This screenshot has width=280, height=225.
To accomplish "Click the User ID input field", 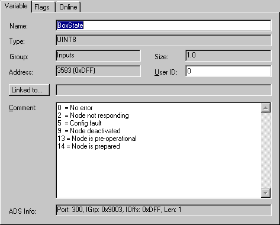I will point(228,71).
